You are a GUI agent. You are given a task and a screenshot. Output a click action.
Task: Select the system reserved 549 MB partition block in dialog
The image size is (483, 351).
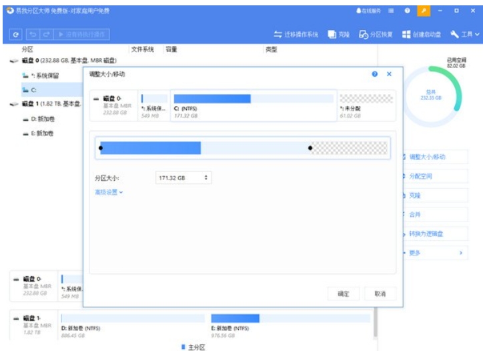pyautogui.click(x=153, y=105)
